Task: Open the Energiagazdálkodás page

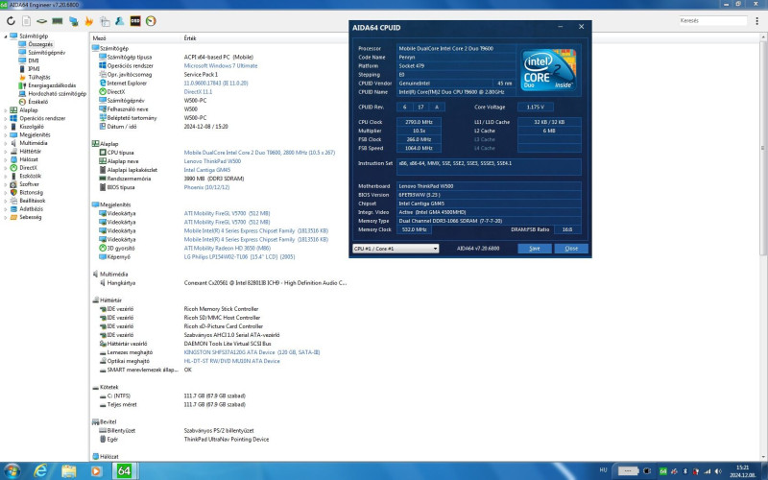Action: pyautogui.click(x=52, y=85)
